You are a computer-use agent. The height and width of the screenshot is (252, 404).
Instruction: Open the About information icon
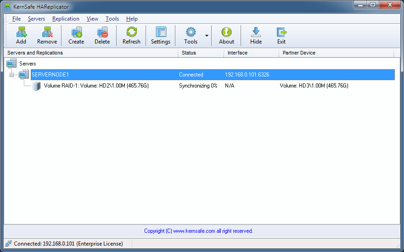tap(227, 32)
